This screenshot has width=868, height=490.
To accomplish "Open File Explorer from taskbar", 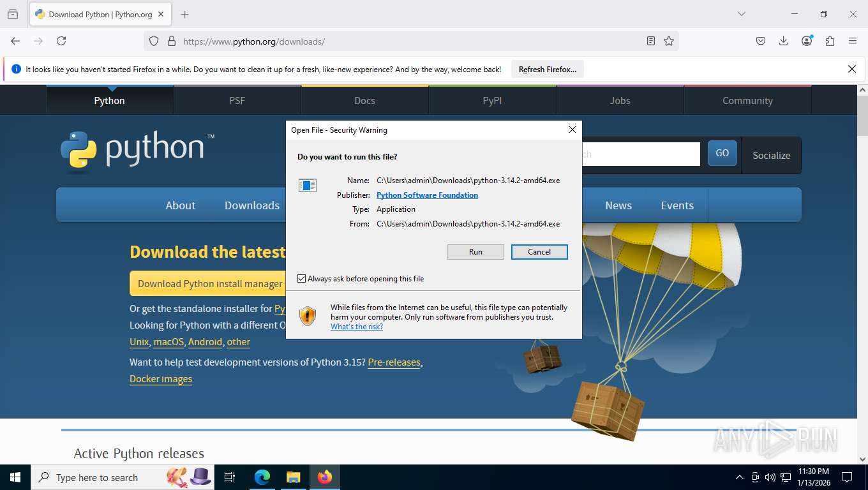I will [293, 477].
